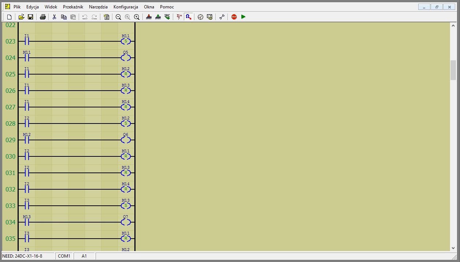
Task: Click the vertical scrollbar thumb
Action: [x=453, y=70]
